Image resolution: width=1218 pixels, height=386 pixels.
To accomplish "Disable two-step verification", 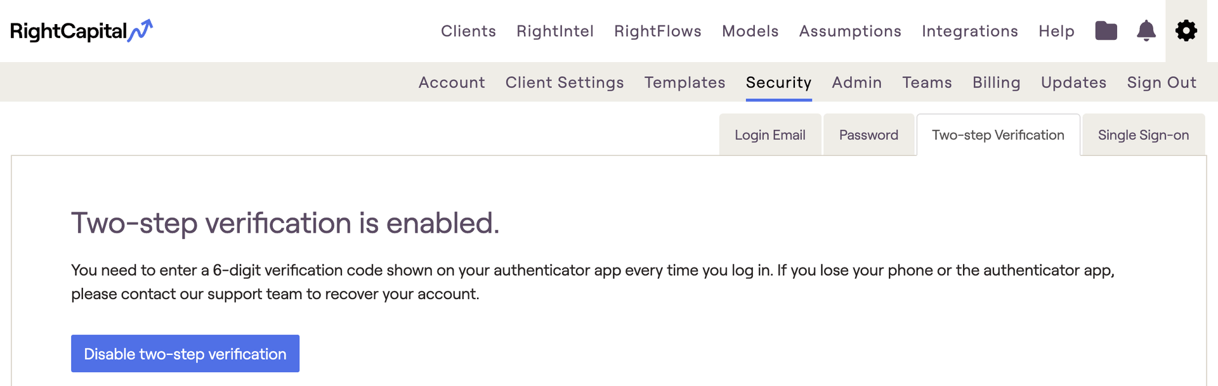I will (x=185, y=354).
